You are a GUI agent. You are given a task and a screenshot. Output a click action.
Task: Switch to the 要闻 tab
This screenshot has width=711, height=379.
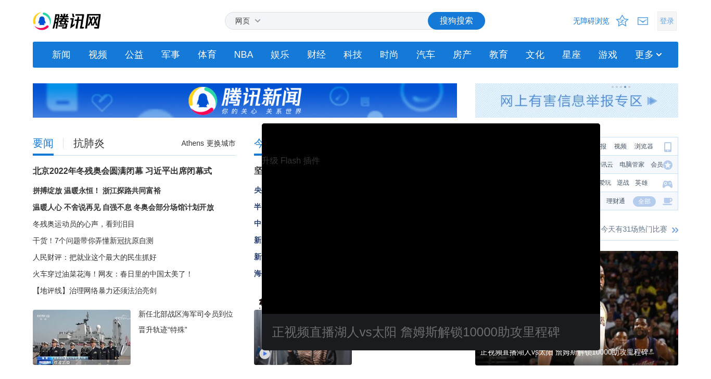(43, 144)
